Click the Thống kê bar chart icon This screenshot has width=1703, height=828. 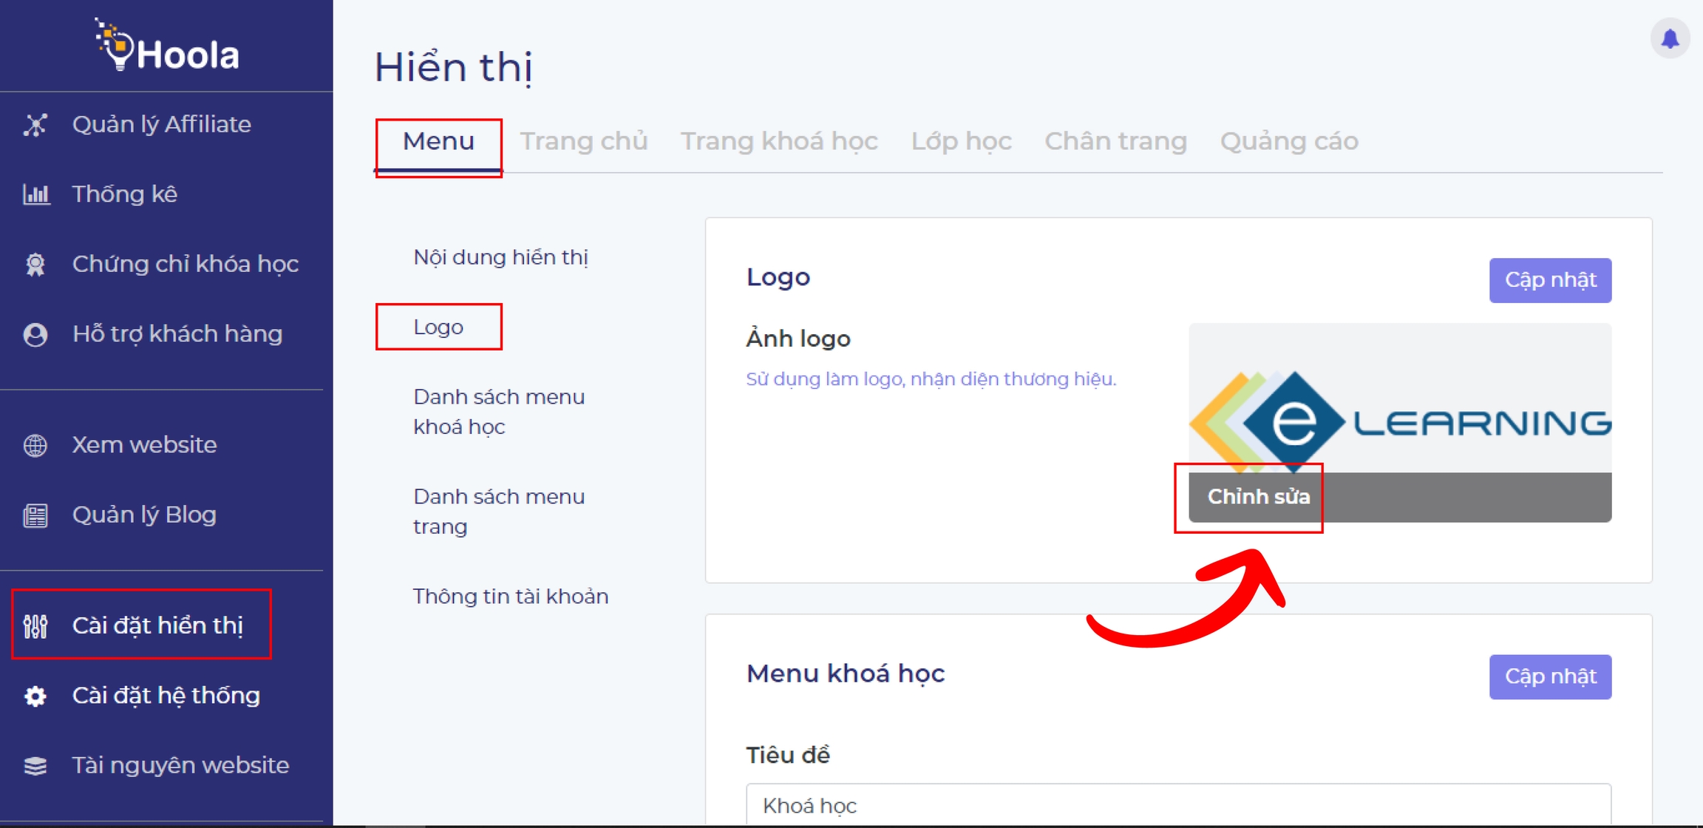(35, 194)
